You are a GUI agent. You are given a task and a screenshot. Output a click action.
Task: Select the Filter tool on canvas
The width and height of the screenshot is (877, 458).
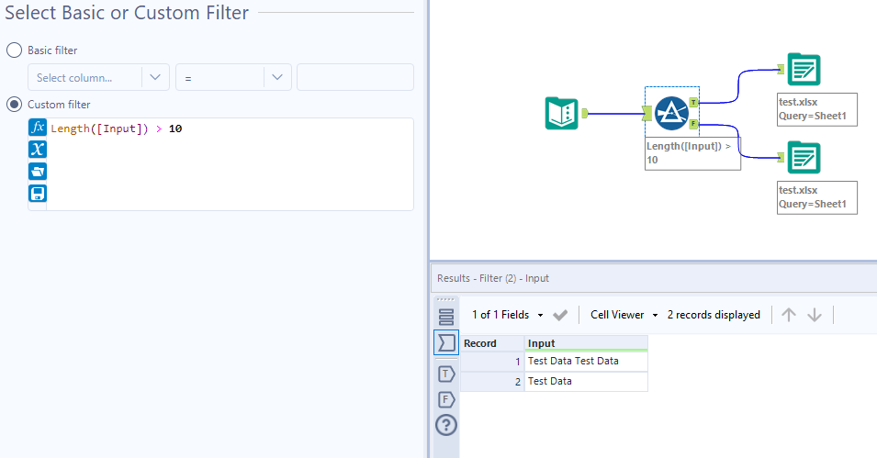671,114
